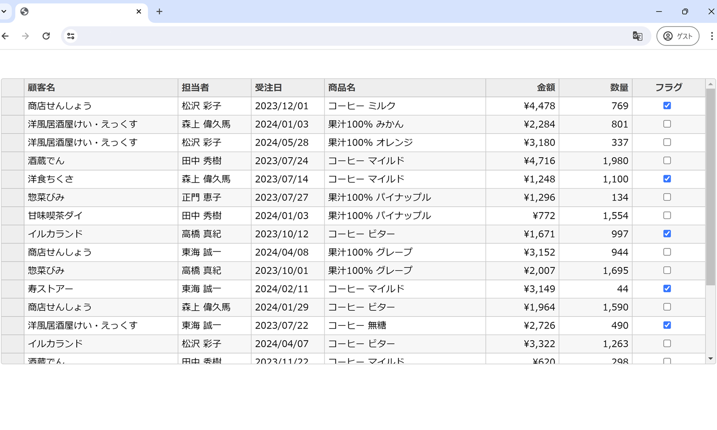Click the 金額 column header

pos(523,87)
